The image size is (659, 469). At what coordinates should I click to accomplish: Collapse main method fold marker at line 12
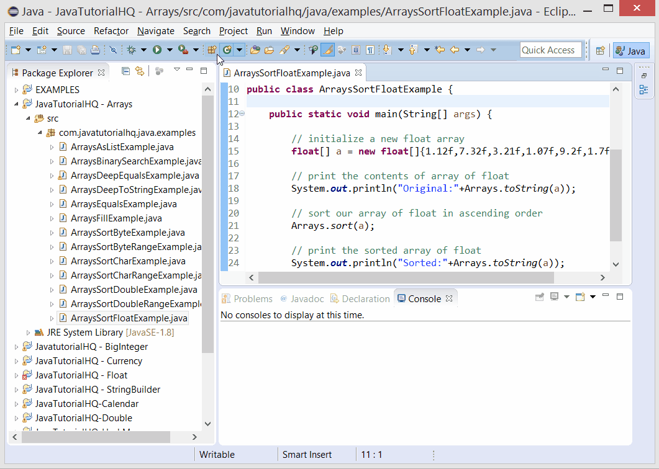[x=242, y=114]
